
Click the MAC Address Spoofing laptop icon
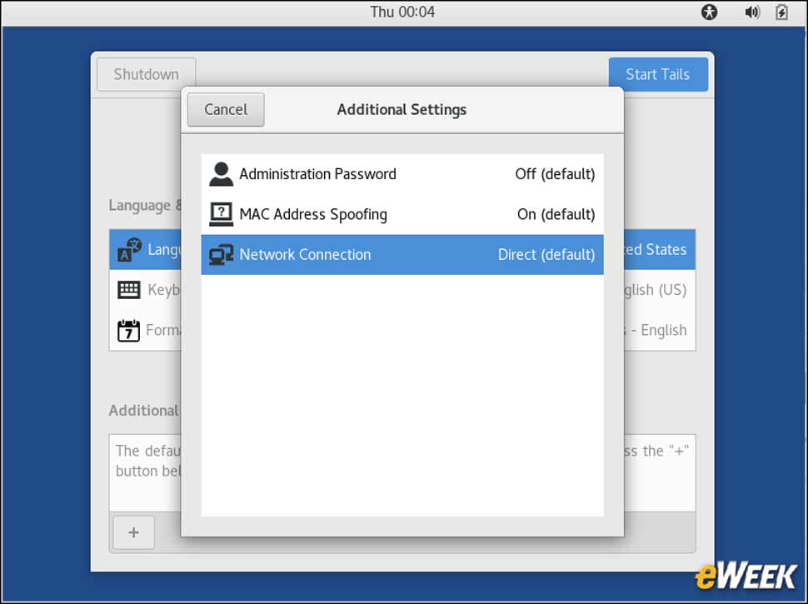coord(221,214)
